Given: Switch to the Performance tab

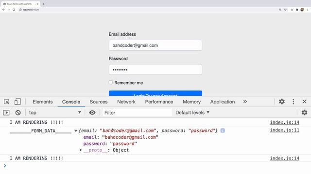Looking at the screenshot, I should 159,102.
